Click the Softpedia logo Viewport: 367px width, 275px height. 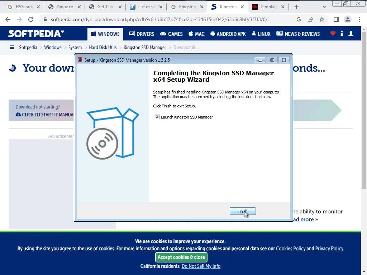pyautogui.click(x=36, y=34)
